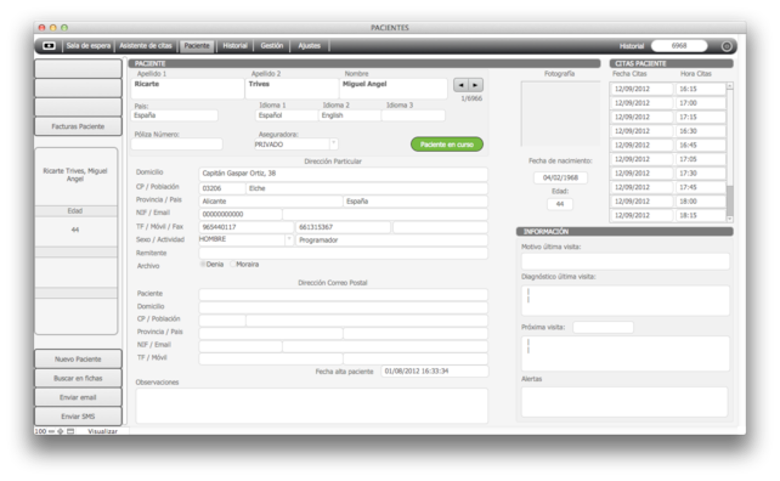This screenshot has height=481, width=780.
Task: Advance to next patient record arrow
Action: click(x=476, y=86)
